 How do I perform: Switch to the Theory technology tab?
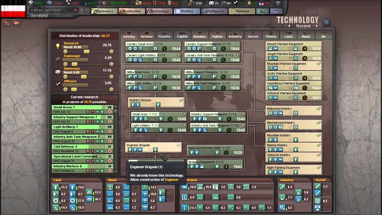tap(271, 35)
